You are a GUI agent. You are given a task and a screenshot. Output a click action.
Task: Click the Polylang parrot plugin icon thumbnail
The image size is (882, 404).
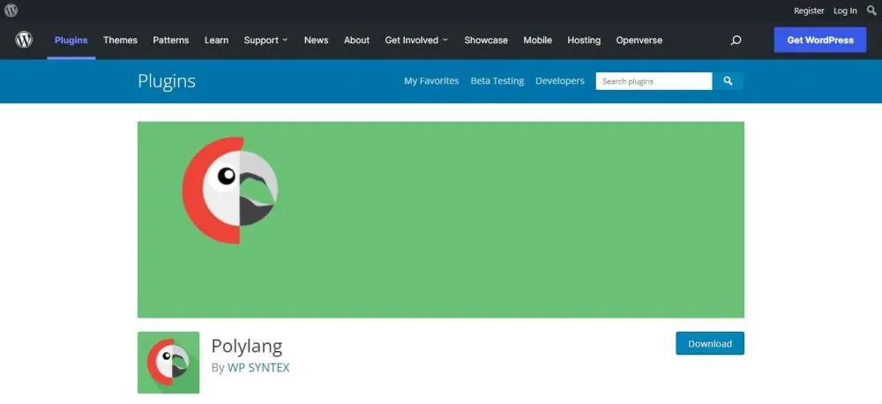(x=168, y=363)
